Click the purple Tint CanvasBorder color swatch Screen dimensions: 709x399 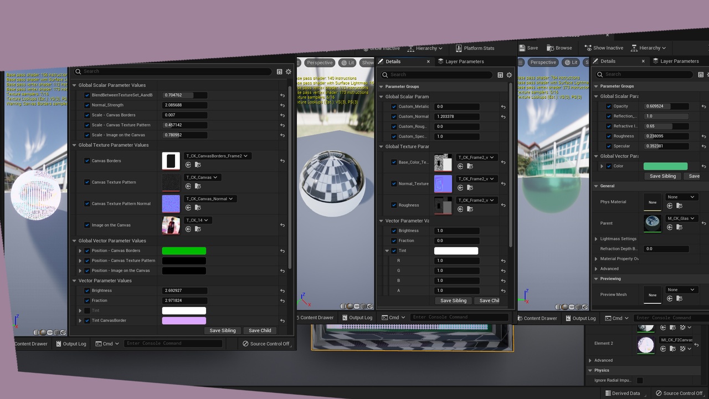pos(184,321)
